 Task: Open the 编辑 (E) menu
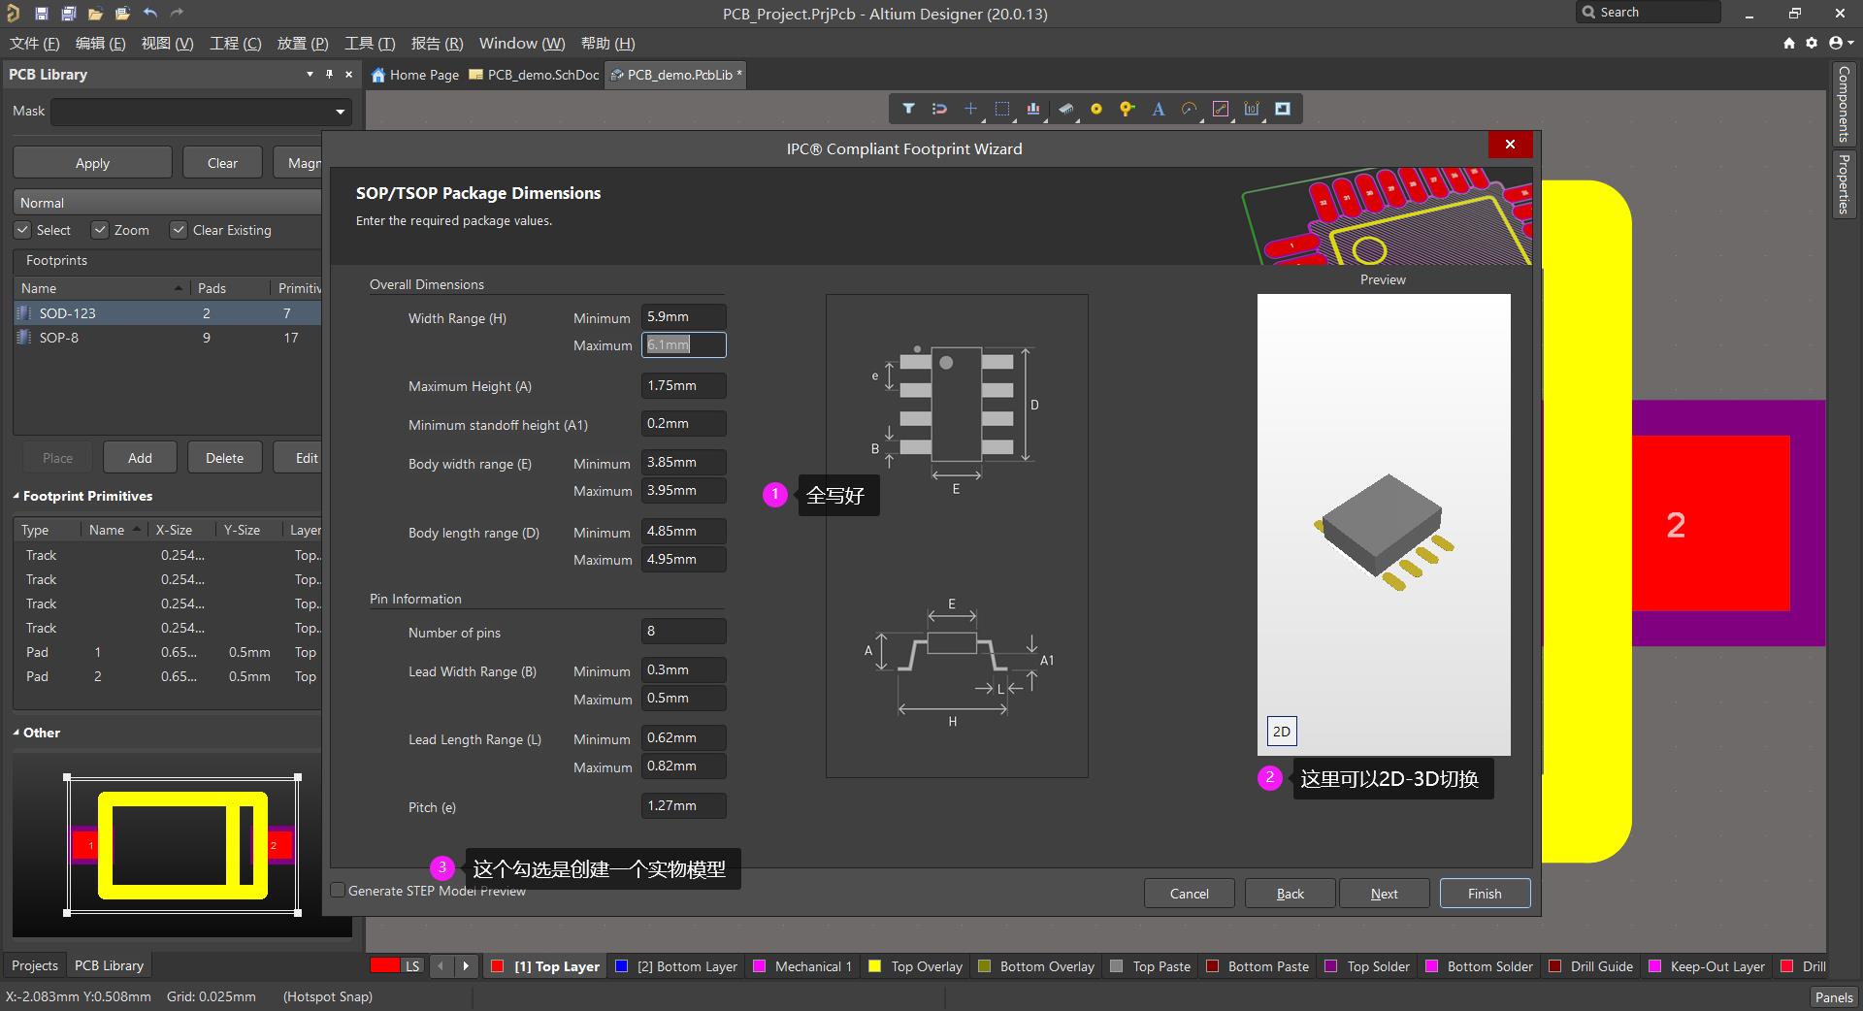pyautogui.click(x=100, y=43)
